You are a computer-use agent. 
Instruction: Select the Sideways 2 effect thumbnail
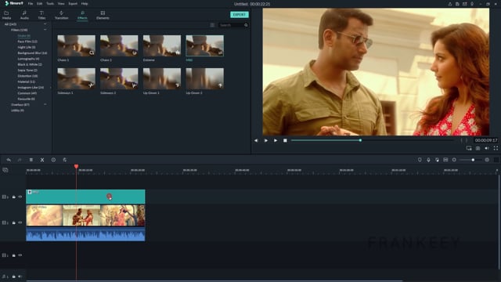pyautogui.click(x=119, y=78)
